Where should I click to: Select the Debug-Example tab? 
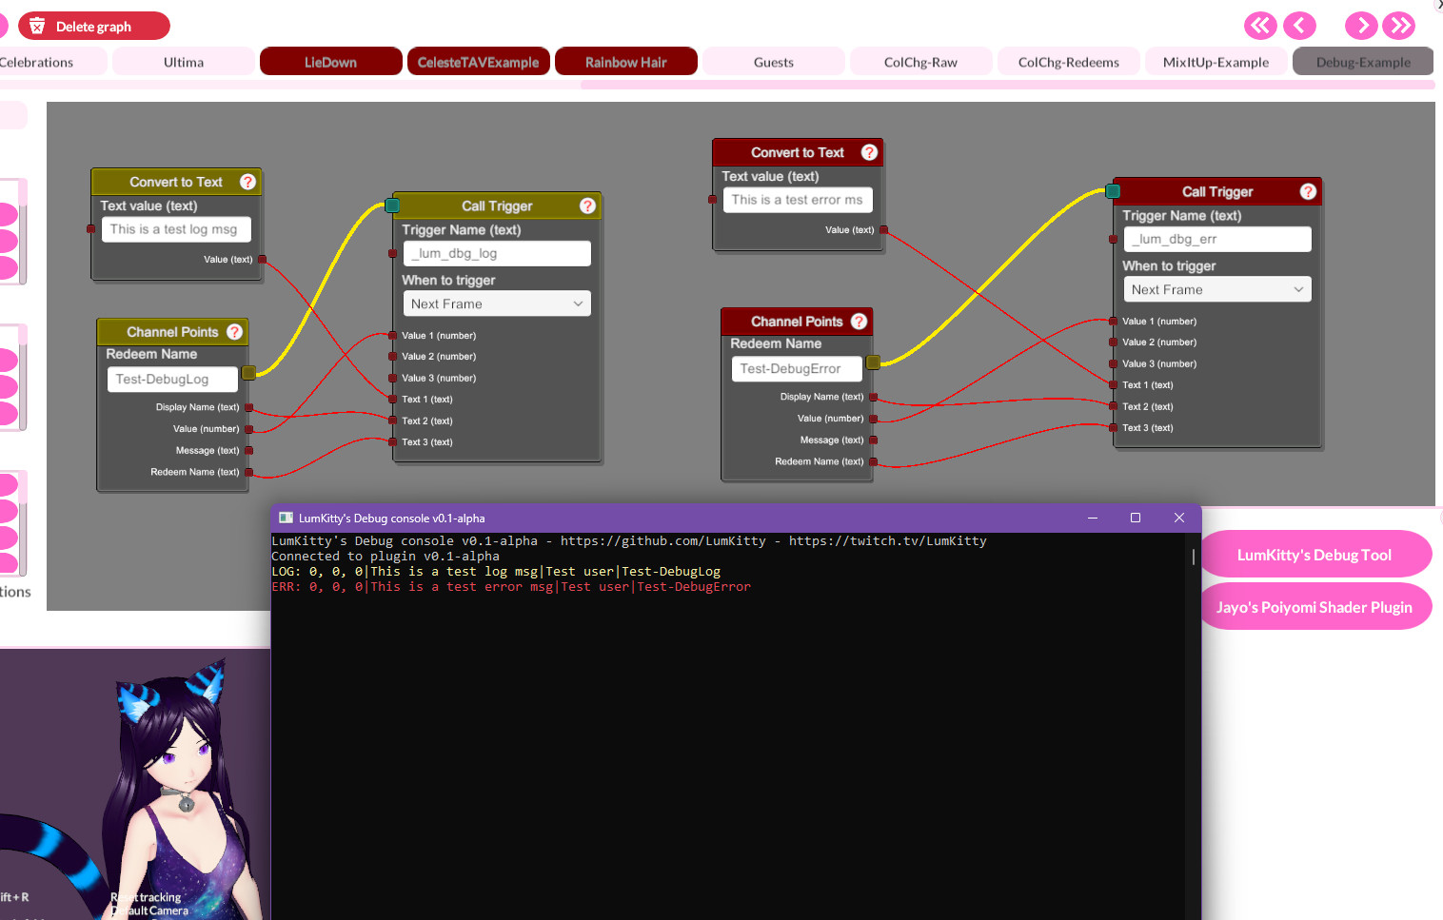[x=1363, y=62]
